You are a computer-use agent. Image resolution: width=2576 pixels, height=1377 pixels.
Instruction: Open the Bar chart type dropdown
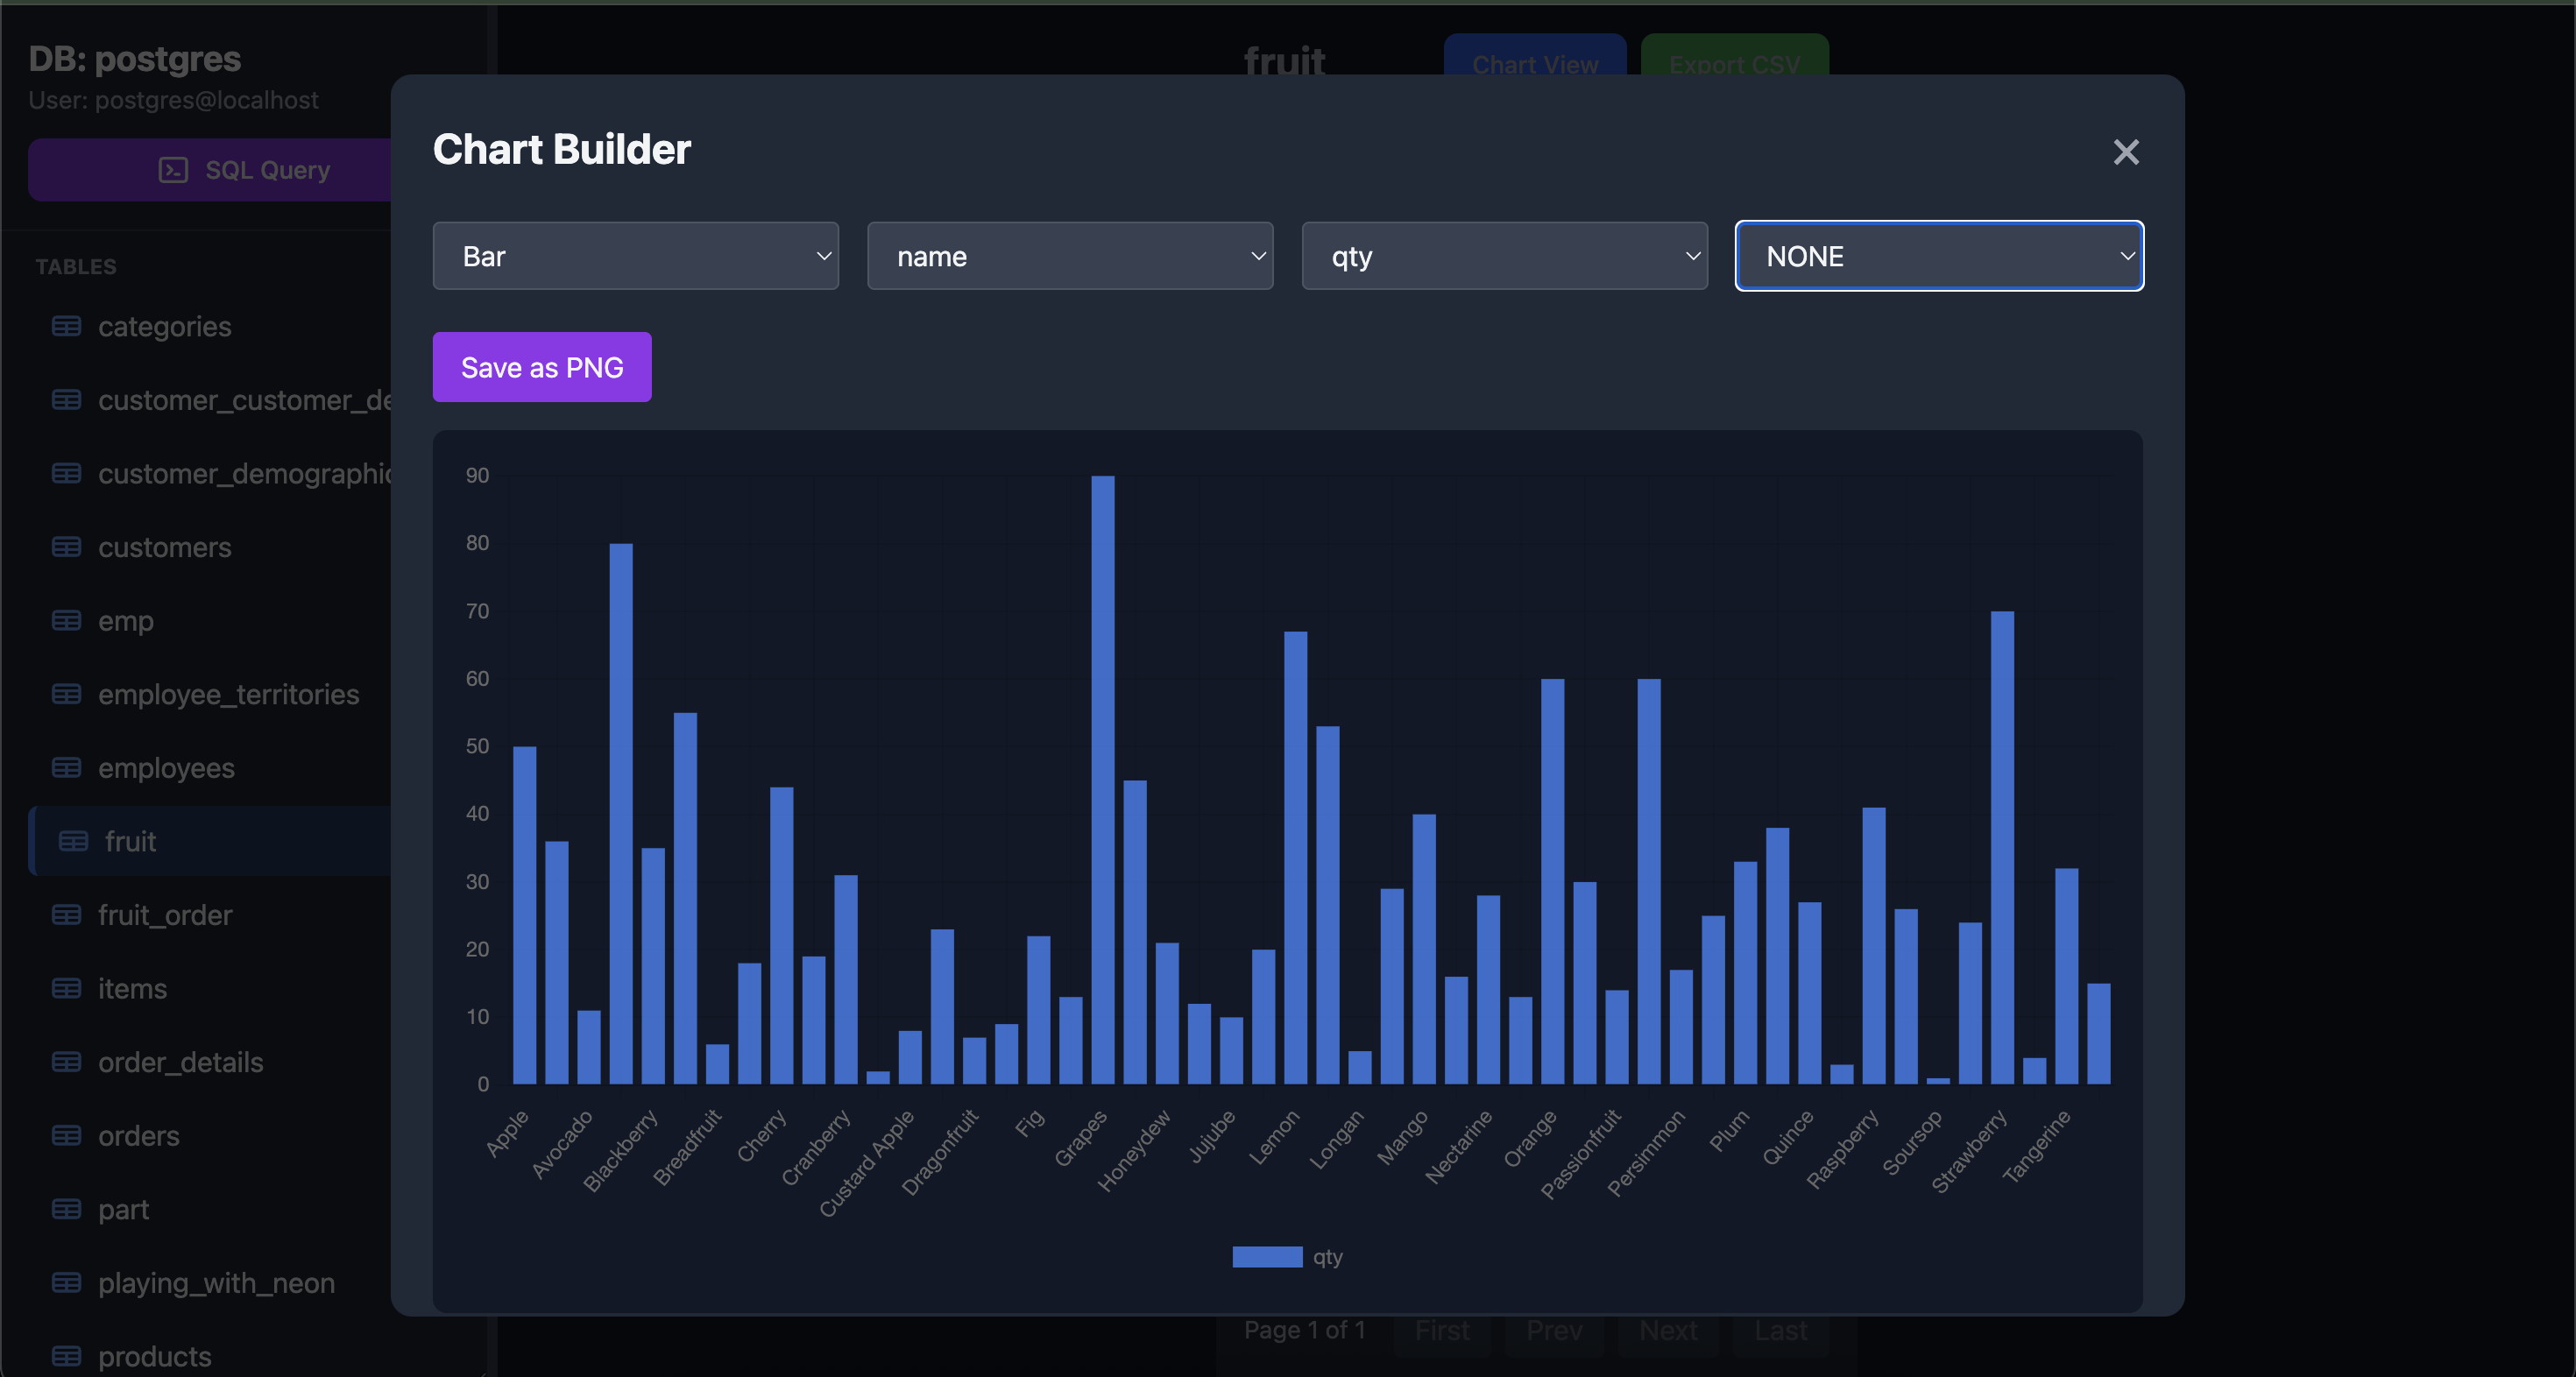tap(635, 256)
